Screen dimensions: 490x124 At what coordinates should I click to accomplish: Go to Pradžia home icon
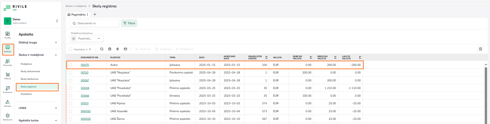click(8, 35)
